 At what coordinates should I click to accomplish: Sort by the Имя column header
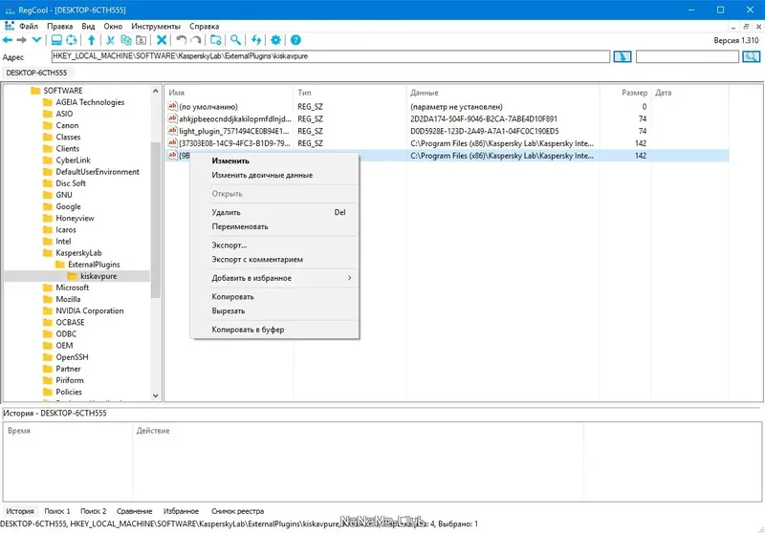click(229, 93)
